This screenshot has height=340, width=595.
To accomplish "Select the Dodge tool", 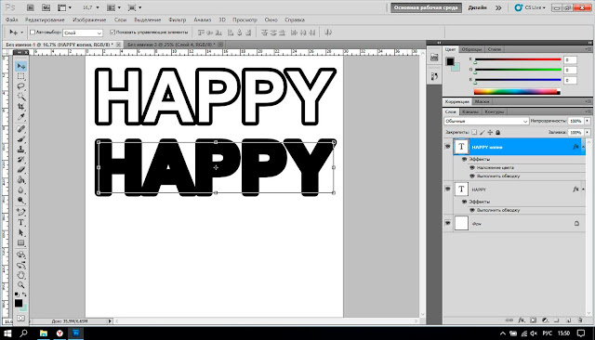I will coord(20,200).
